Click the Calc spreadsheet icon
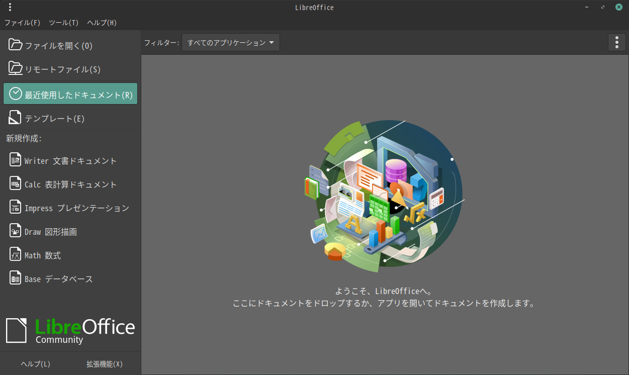 point(16,184)
